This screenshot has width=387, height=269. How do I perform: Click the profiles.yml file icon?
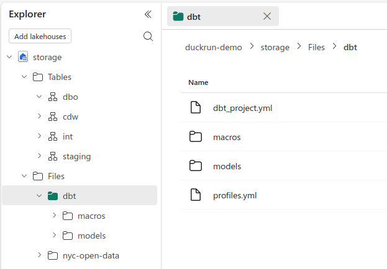coord(196,195)
